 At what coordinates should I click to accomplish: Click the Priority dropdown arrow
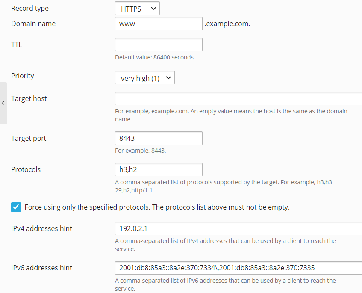click(169, 77)
